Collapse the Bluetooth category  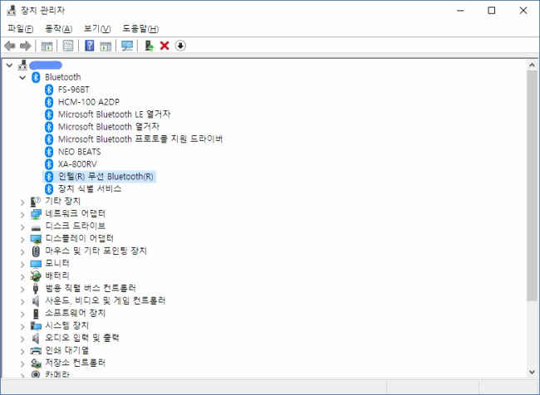[22, 77]
